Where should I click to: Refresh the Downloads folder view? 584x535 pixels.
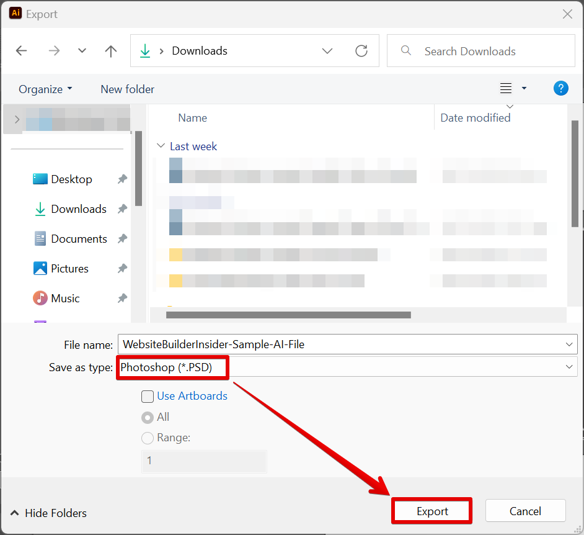[361, 51]
